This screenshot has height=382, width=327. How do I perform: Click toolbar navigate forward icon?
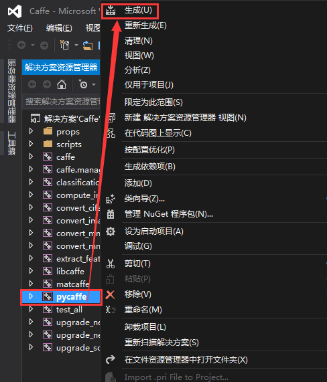pyautogui.click(x=44, y=45)
